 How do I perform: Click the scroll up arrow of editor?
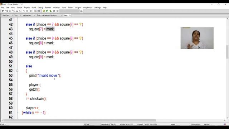pos(227,19)
